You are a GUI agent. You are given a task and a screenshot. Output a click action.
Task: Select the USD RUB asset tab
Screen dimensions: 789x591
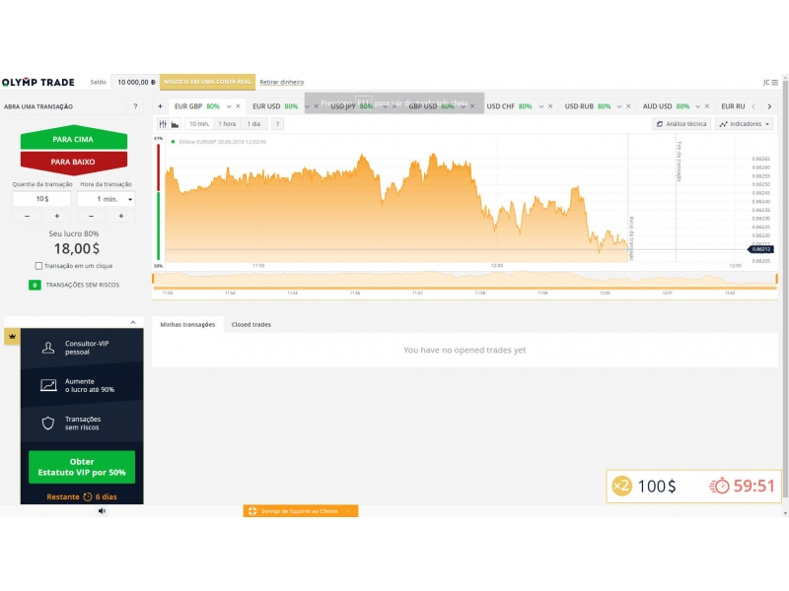point(587,106)
